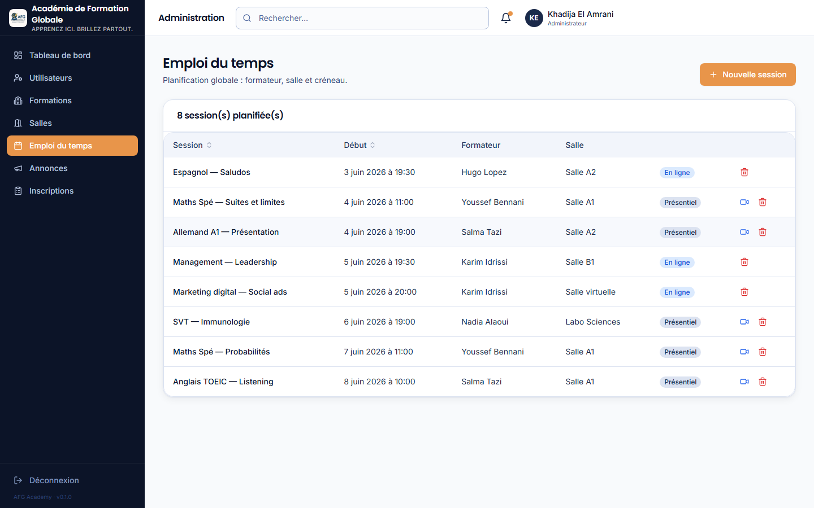The width and height of the screenshot is (814, 508).
Task: Sort the table by Début column
Action: [360, 145]
